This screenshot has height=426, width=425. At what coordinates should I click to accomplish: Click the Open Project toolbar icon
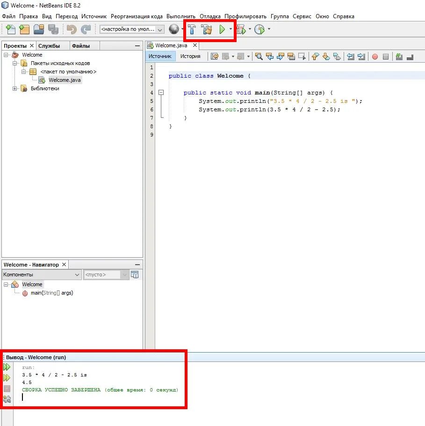coord(39,29)
